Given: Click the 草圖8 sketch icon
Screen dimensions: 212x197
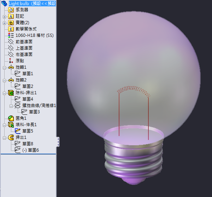Looking at the screenshot, I should 18,144.
